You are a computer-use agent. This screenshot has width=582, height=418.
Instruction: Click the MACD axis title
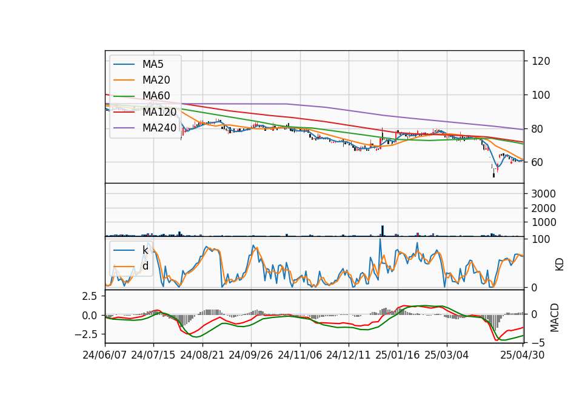(555, 317)
